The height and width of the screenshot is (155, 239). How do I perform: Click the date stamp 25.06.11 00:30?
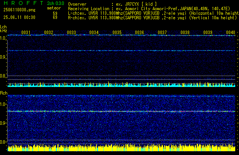coord(19,17)
